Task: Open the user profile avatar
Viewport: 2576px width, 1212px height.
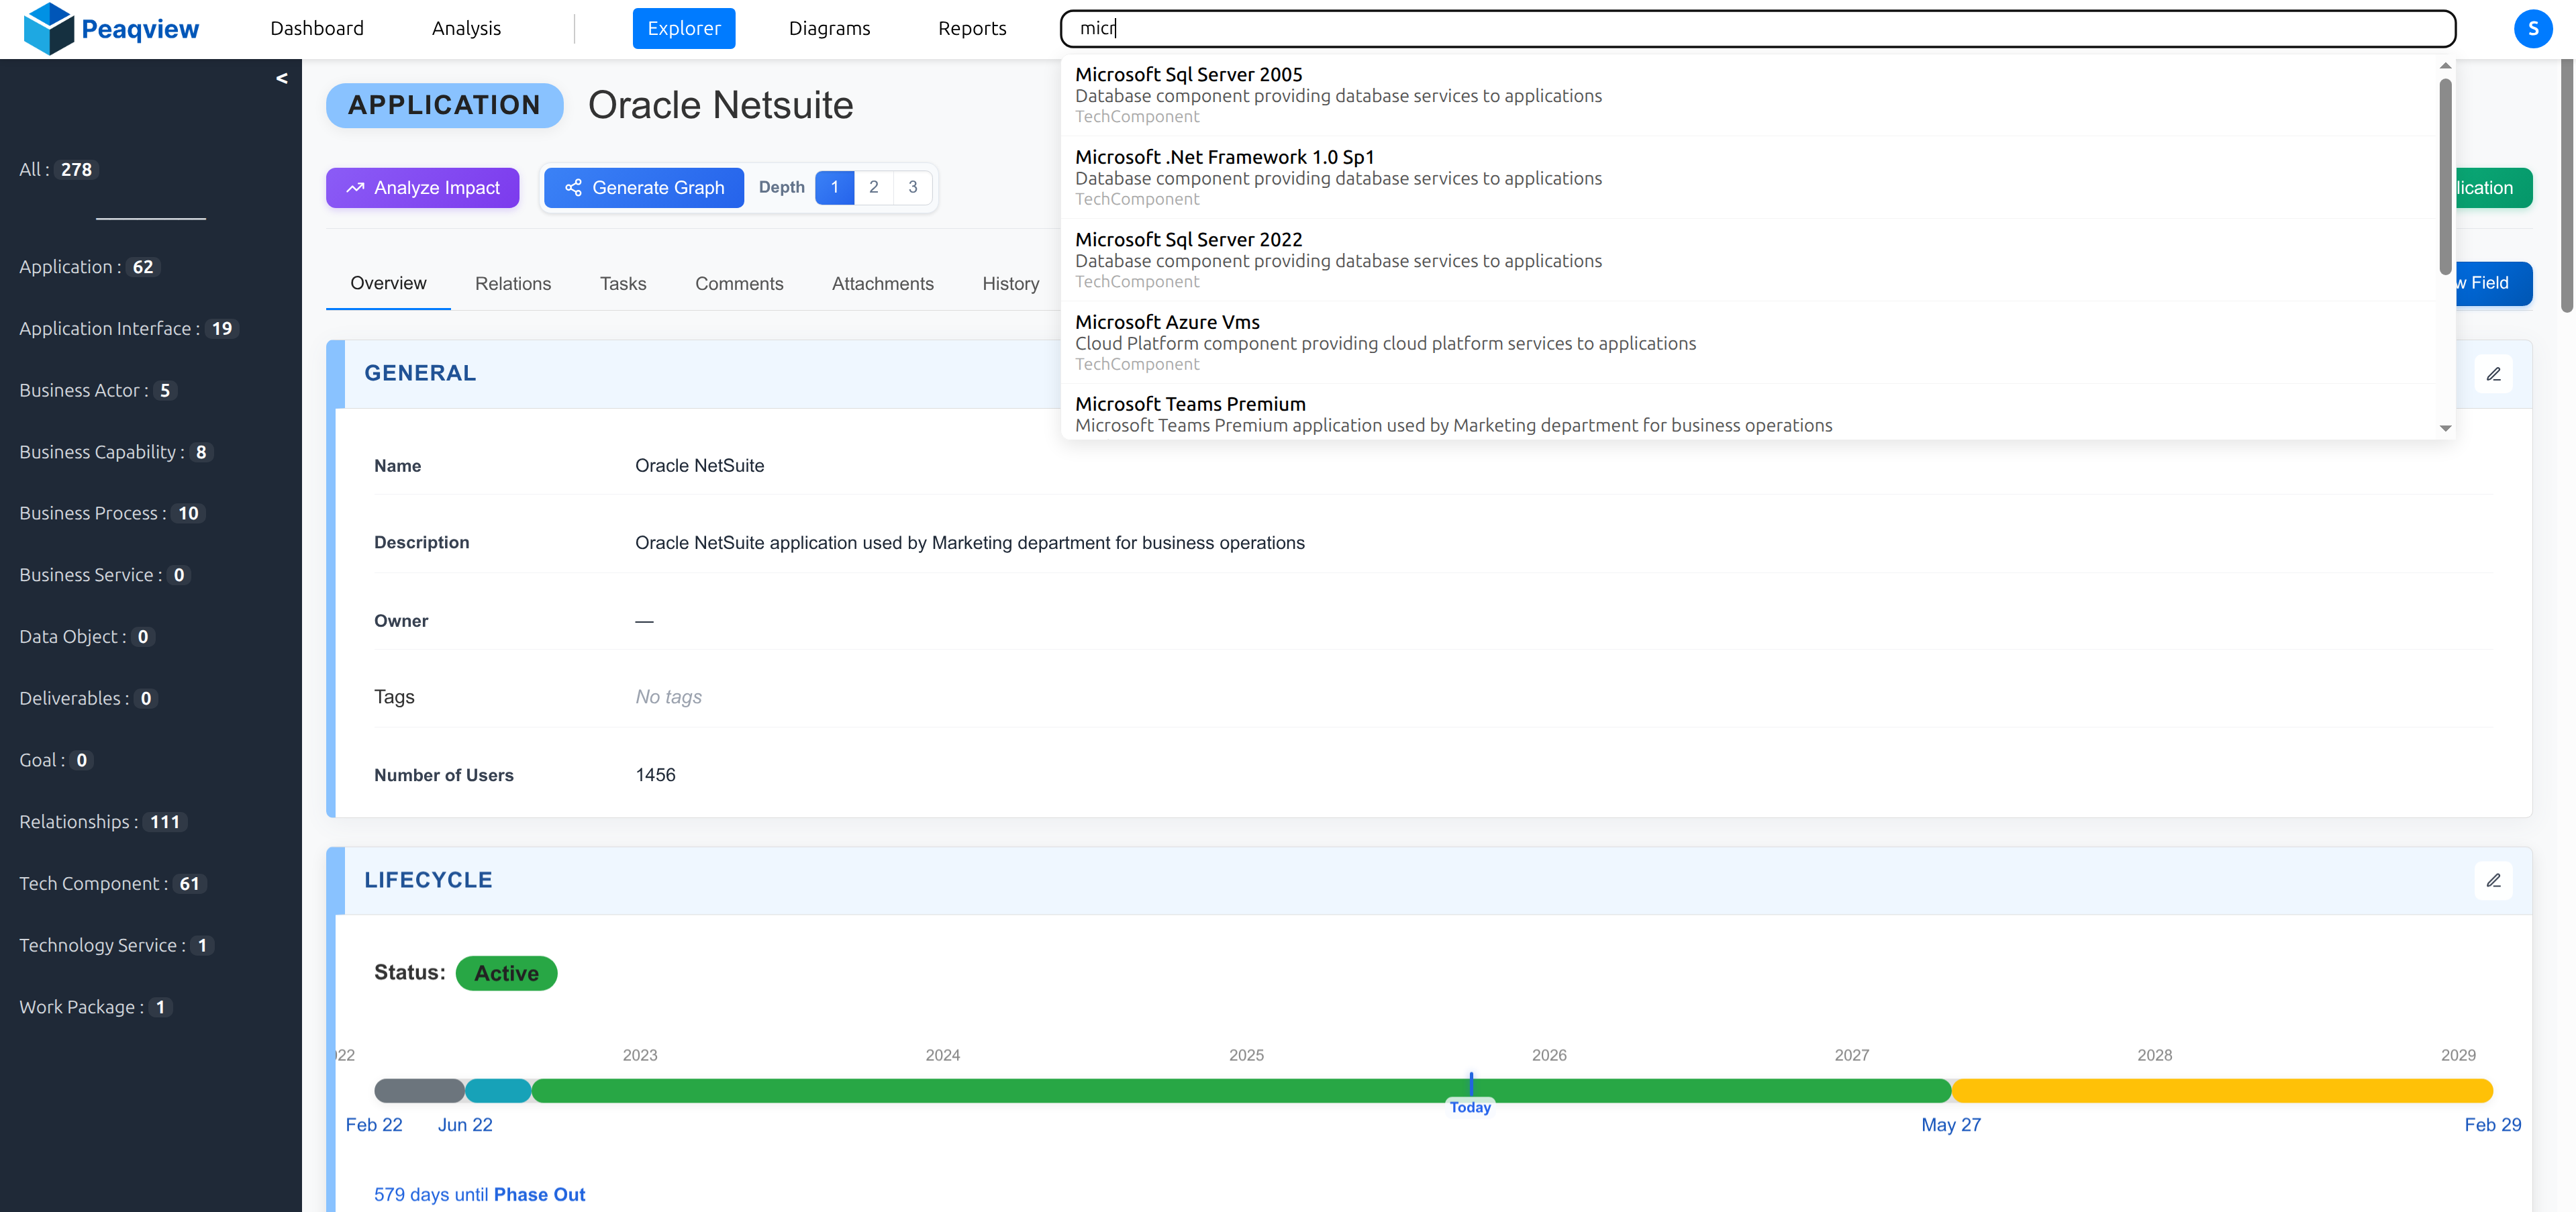Action: tap(2533, 28)
